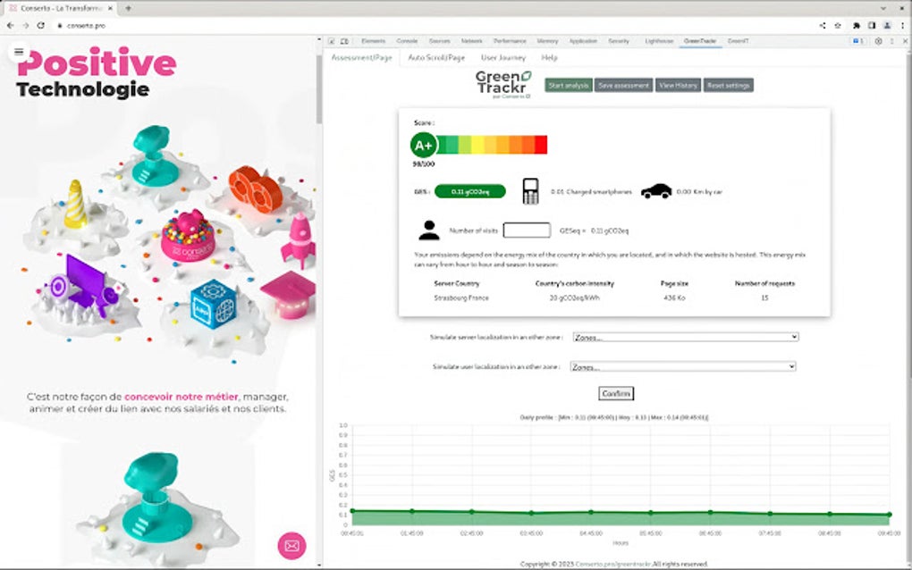Click the 'Strasbourg France' server country value

pos(461,298)
